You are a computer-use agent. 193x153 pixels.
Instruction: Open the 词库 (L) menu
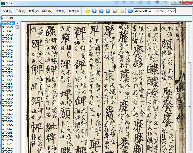(x=60, y=11)
